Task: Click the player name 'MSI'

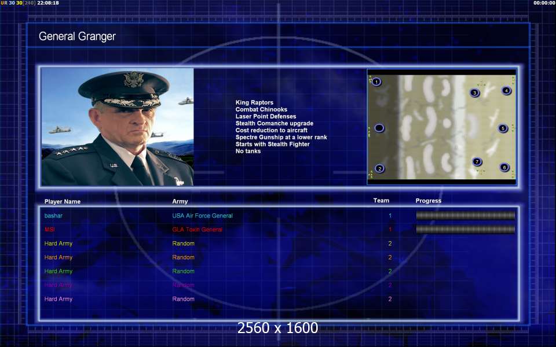Action: (x=50, y=230)
